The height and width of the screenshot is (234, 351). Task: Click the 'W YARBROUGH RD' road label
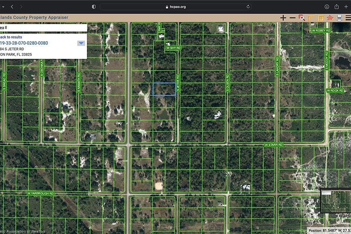[41, 193]
